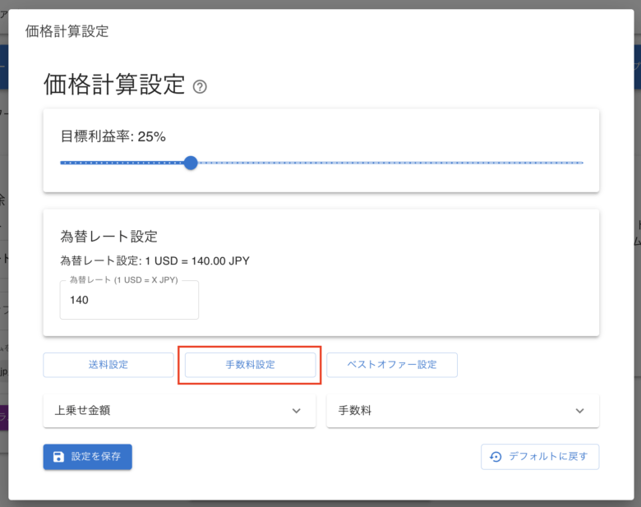Viewport: 641px width, 507px height.
Task: Click the far right end of the profit slider track
Action: click(581, 163)
